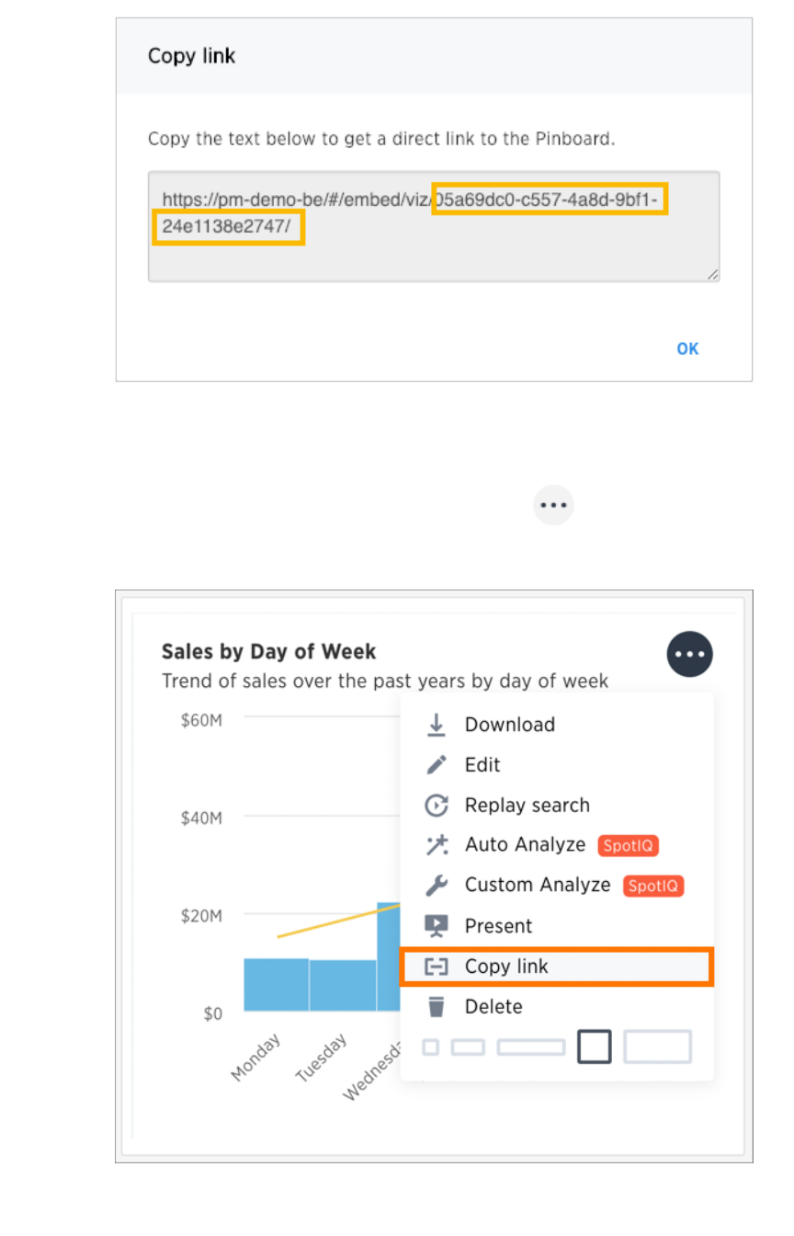Click the Download arrow icon
The height and width of the screenshot is (1236, 794).
(437, 725)
